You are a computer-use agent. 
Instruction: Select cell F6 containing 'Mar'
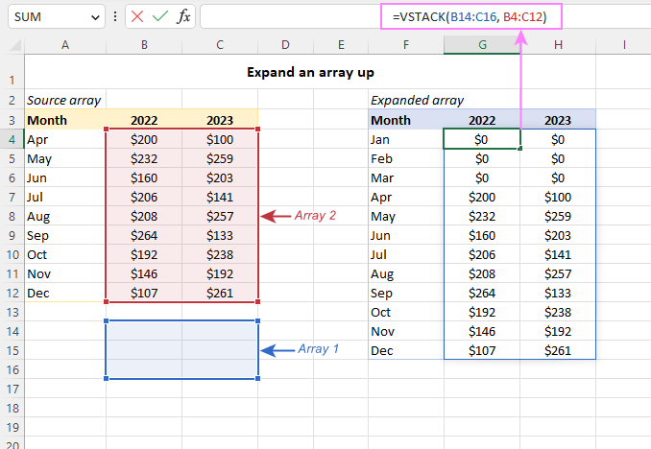(406, 177)
